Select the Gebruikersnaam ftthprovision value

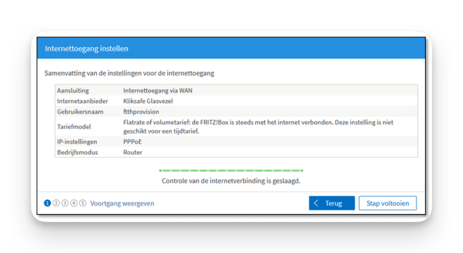141,112
